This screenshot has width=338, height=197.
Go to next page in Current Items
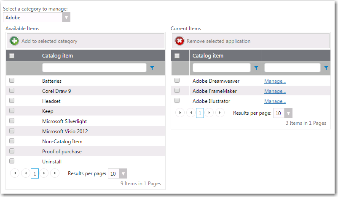point(210,113)
